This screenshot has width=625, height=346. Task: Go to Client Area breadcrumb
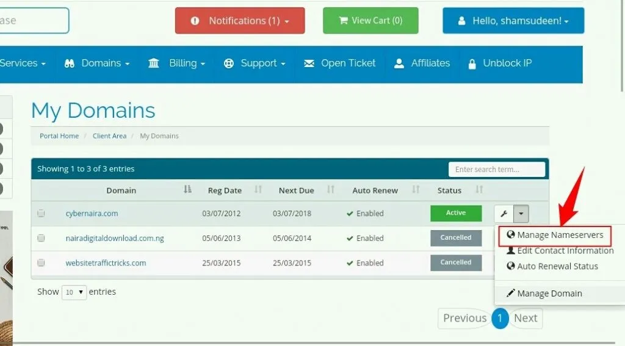pyautogui.click(x=109, y=136)
